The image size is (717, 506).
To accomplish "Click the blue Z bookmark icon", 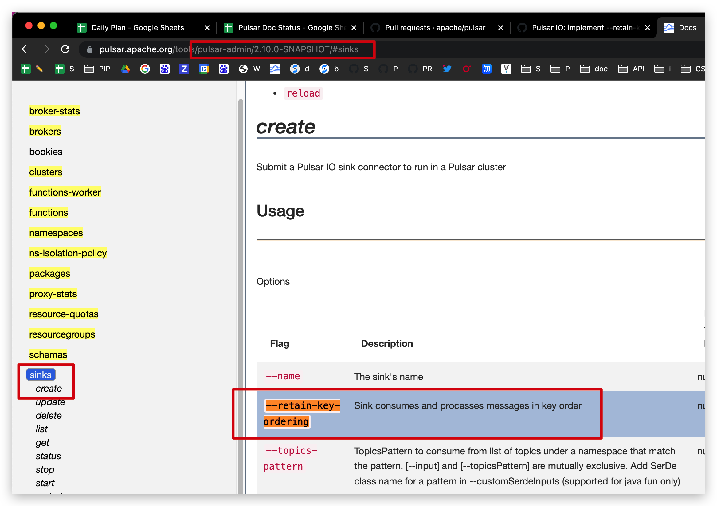I will point(184,69).
